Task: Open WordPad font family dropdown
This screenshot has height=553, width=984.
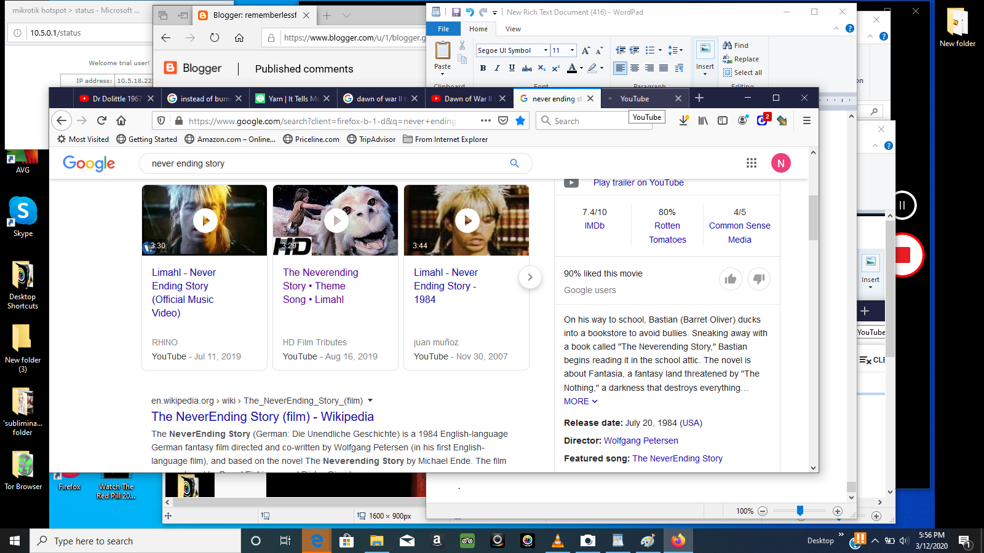Action: [546, 50]
